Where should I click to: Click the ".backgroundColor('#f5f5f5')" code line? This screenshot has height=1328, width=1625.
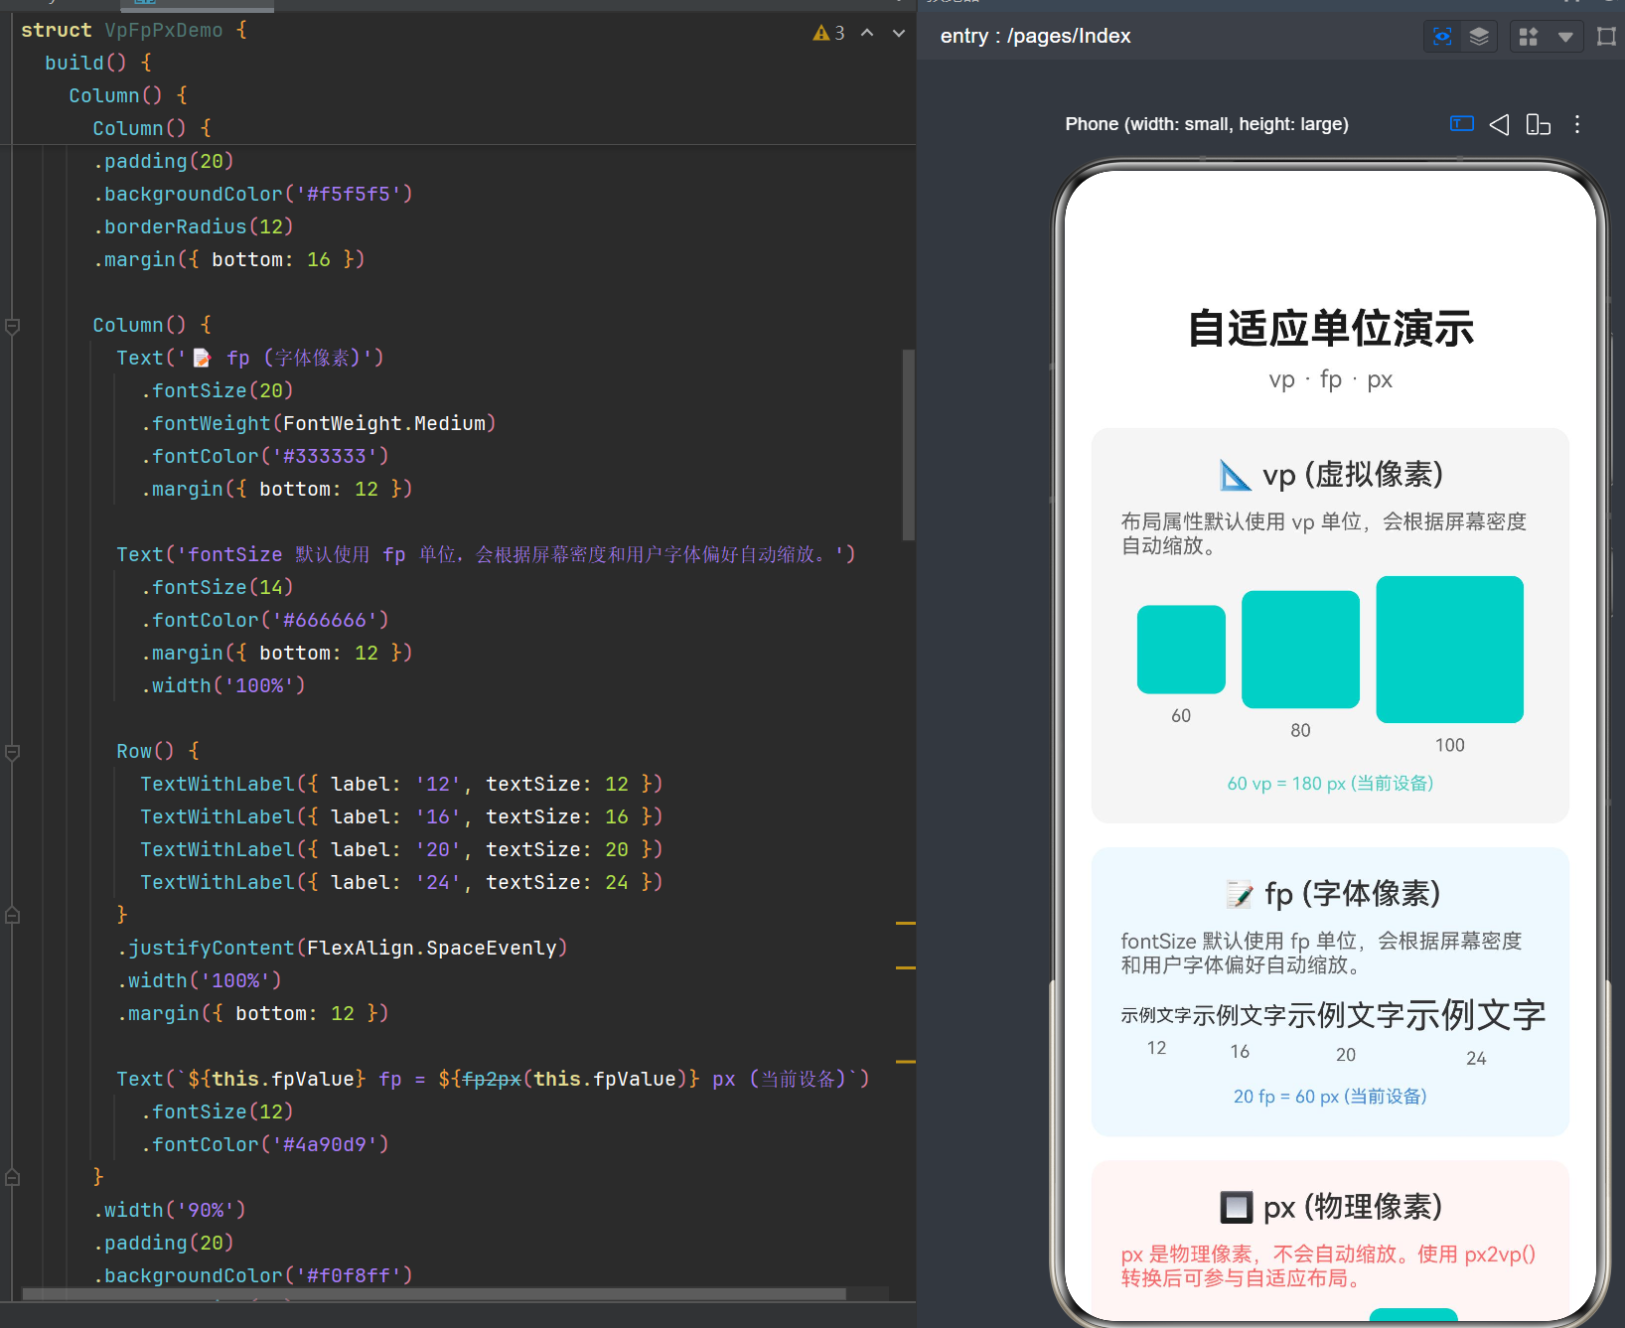click(253, 194)
